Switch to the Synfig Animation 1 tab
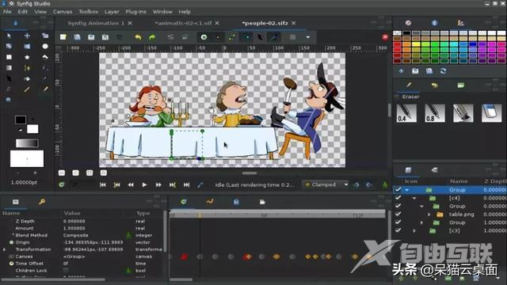Image resolution: width=507 pixels, height=285 pixels. [x=96, y=23]
